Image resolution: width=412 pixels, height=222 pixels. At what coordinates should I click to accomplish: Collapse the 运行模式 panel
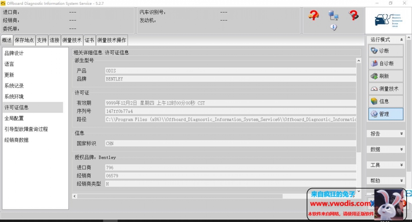coord(402,40)
